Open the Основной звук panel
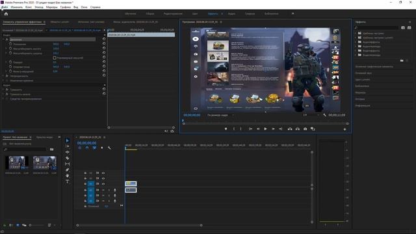This screenshot has width=416, height=234. pos(363,73)
